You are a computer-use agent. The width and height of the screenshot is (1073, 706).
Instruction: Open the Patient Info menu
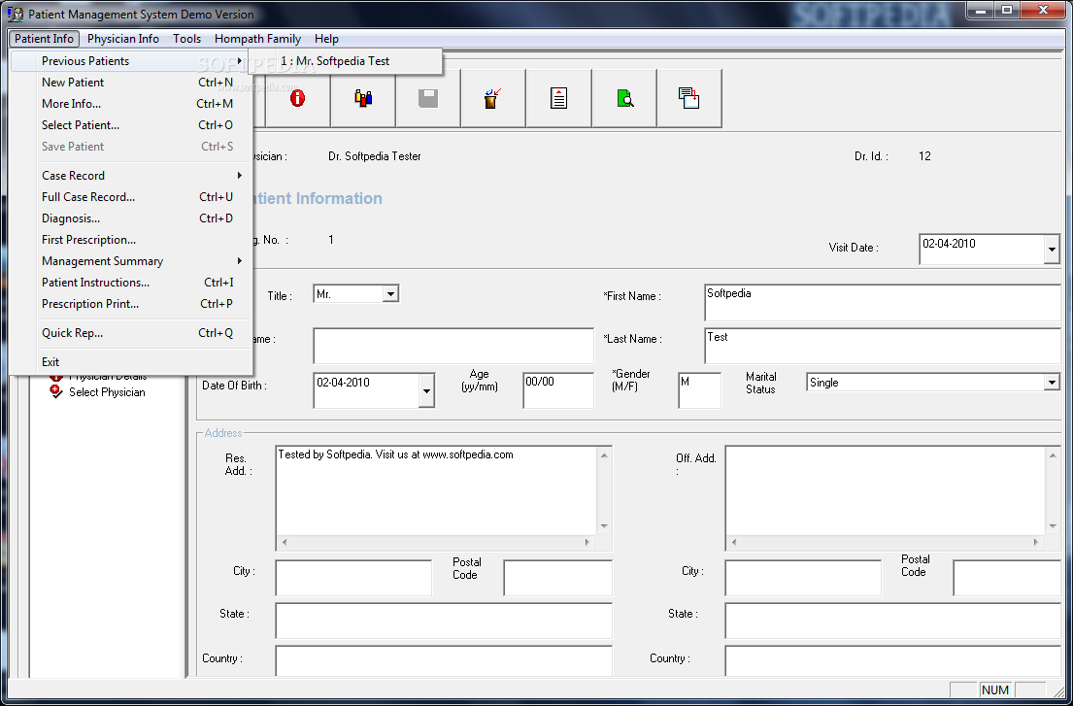44,39
